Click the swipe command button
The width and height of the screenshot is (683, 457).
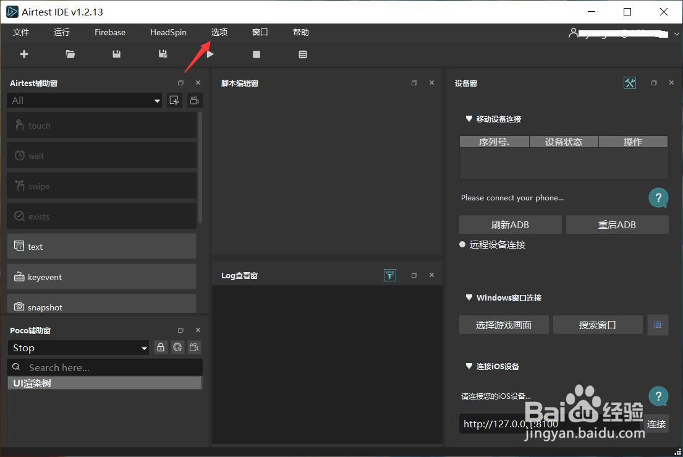[101, 186]
